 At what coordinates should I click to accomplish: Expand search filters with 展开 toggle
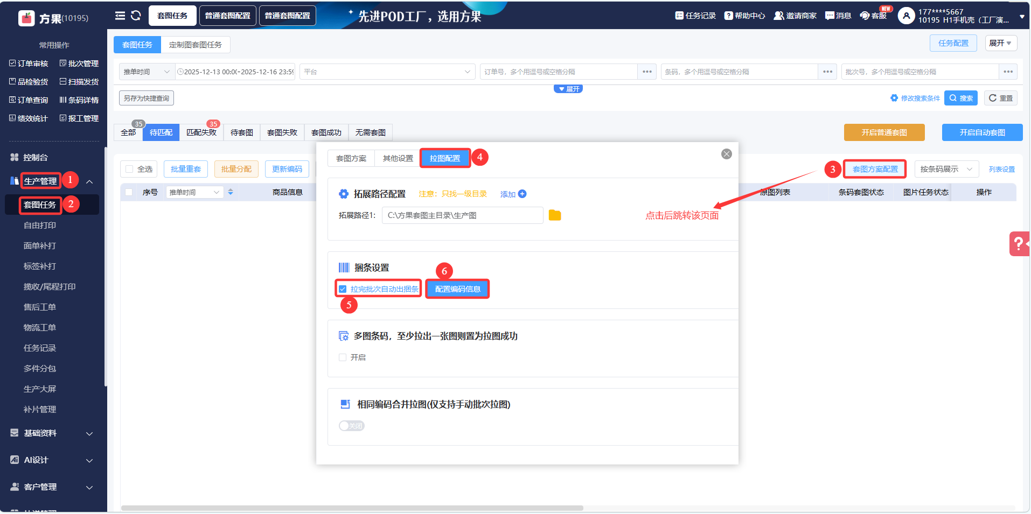pos(568,89)
